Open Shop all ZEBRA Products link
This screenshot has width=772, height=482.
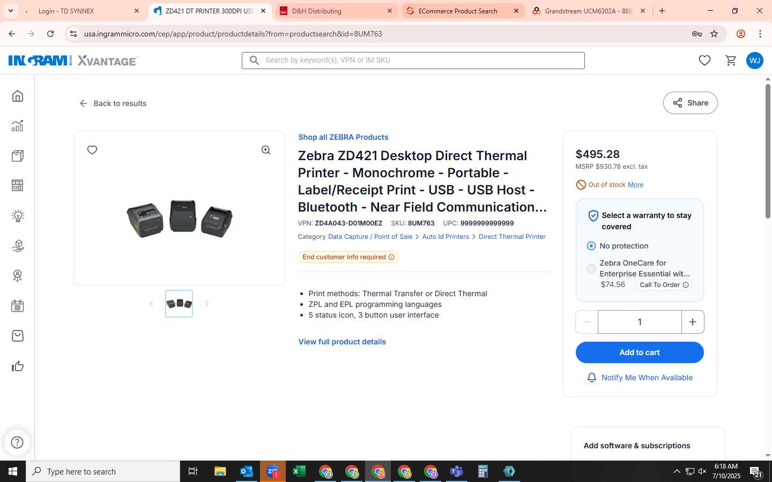click(x=343, y=137)
